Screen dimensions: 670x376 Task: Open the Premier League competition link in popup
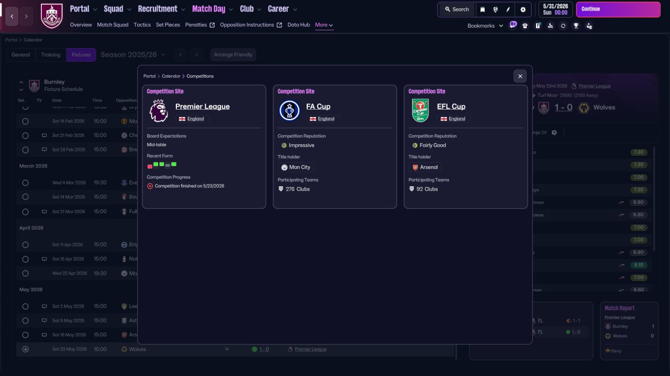point(203,107)
